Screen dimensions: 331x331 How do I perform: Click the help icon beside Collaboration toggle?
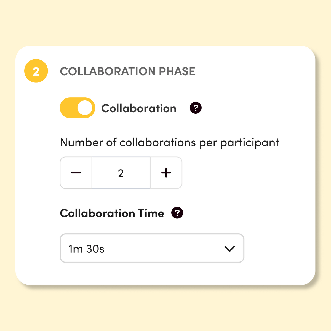point(196,108)
